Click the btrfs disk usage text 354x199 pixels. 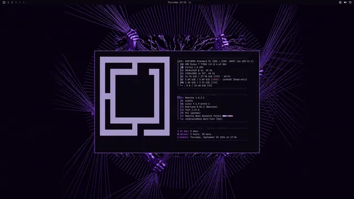(x=208, y=76)
